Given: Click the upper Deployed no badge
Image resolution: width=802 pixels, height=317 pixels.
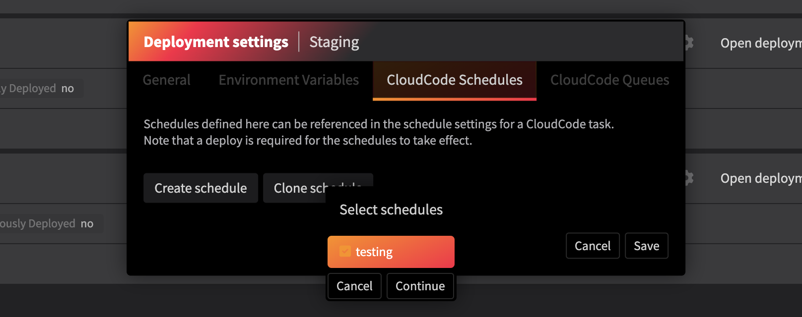Looking at the screenshot, I should [x=40, y=89].
